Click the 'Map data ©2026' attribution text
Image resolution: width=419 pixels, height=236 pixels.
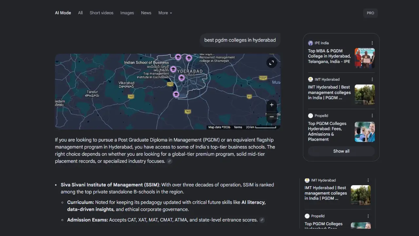pyautogui.click(x=219, y=127)
